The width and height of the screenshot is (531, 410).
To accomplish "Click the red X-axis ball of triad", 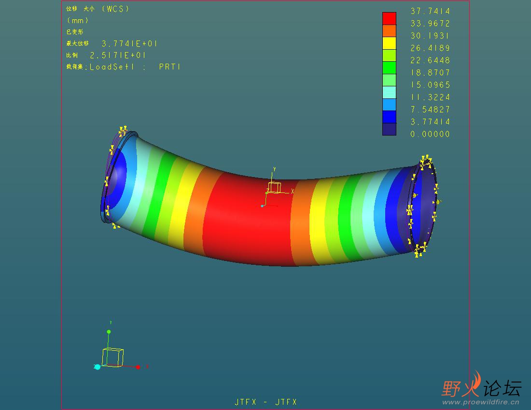I will [138, 367].
